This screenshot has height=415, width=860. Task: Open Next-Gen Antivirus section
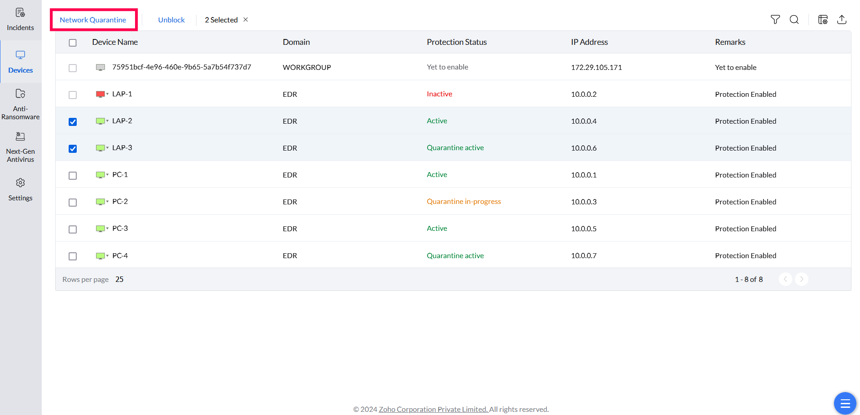(20, 147)
